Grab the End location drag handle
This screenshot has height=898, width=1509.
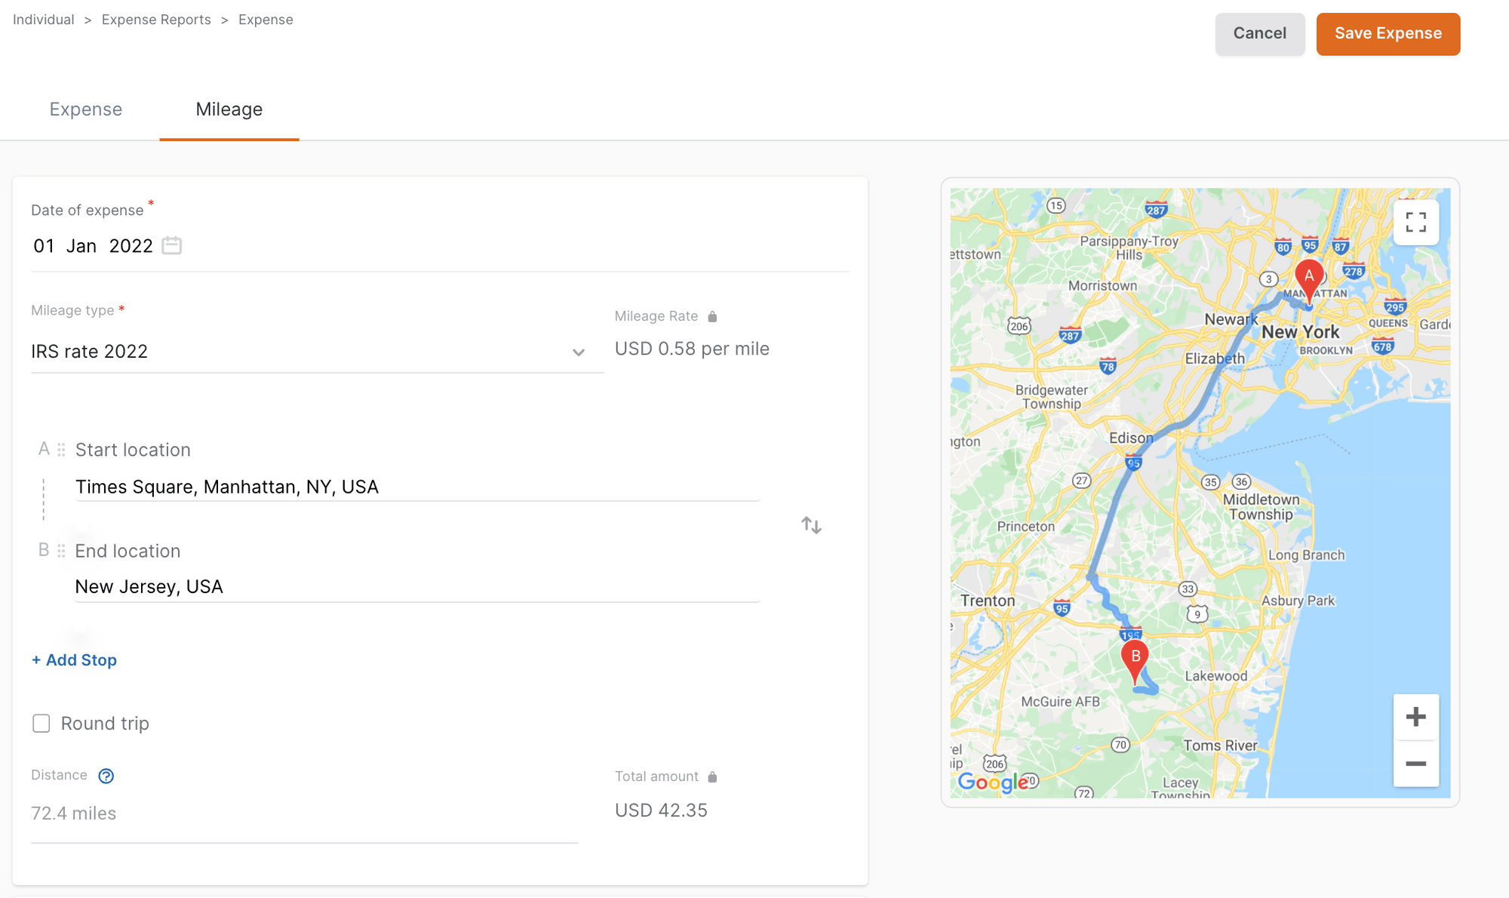(61, 551)
